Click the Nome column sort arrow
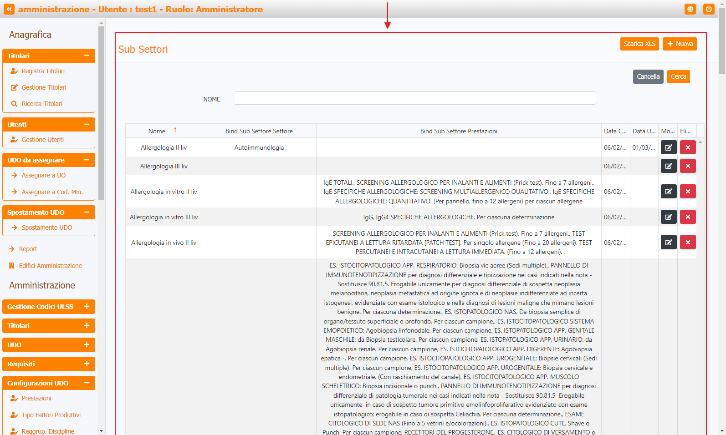The image size is (726, 435). click(x=175, y=131)
